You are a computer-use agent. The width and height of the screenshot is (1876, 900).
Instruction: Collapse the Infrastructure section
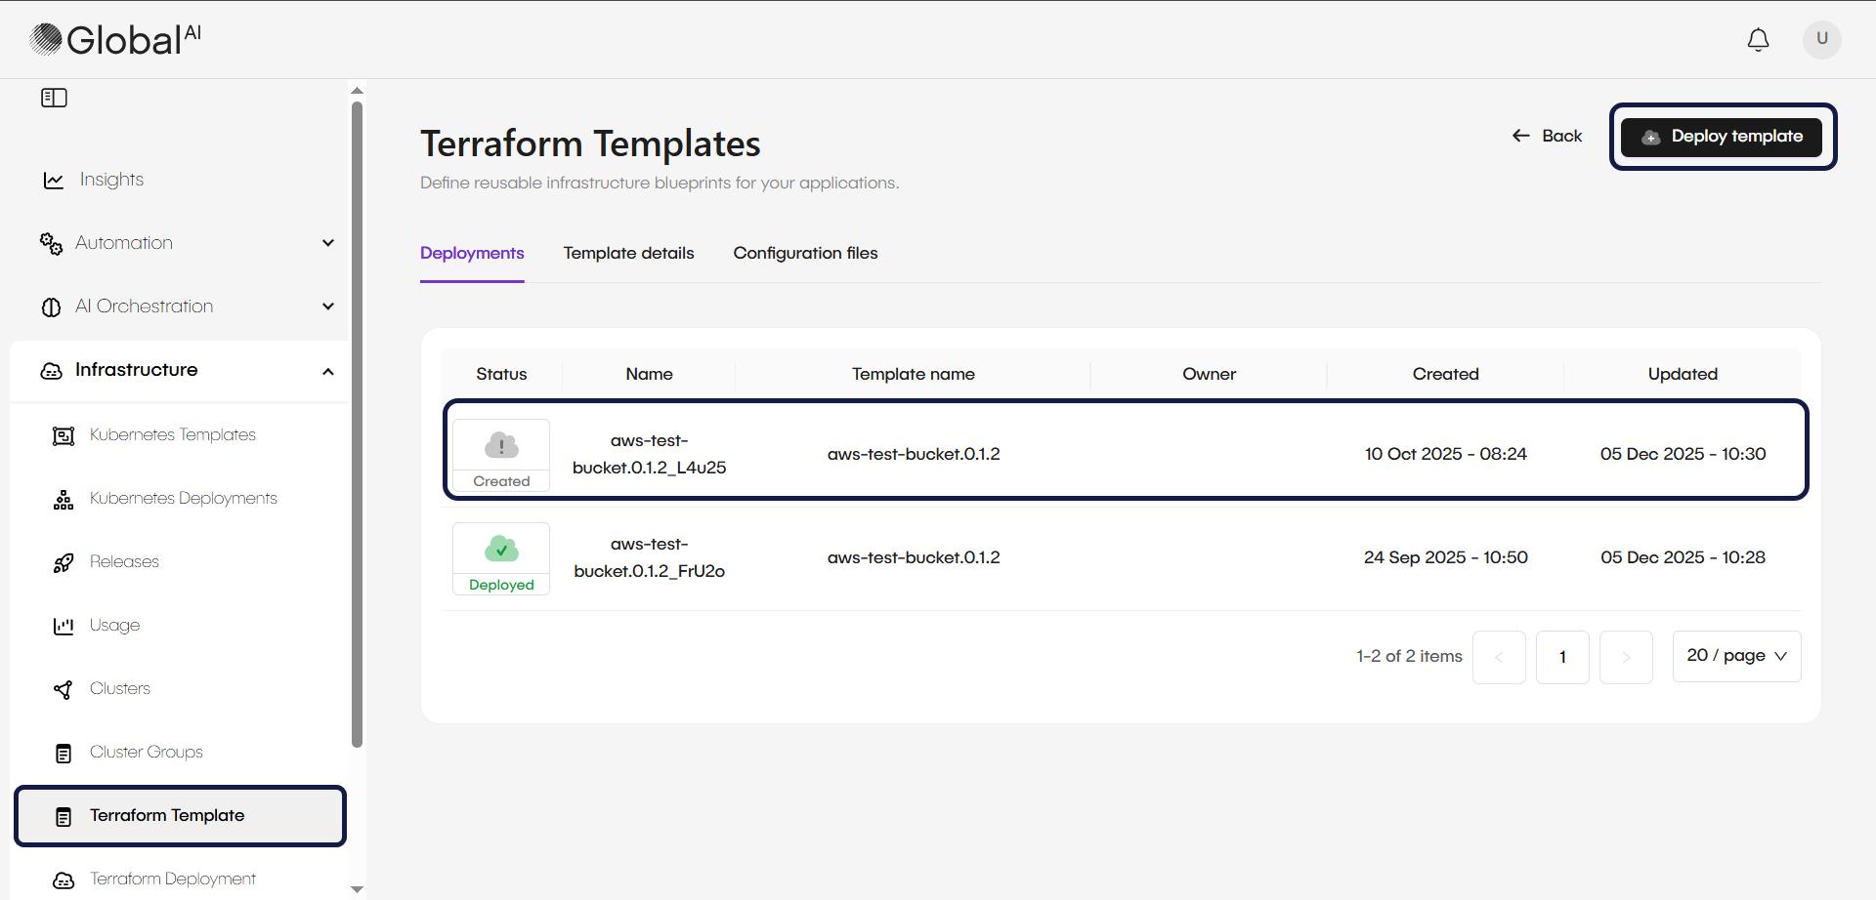pyautogui.click(x=328, y=371)
